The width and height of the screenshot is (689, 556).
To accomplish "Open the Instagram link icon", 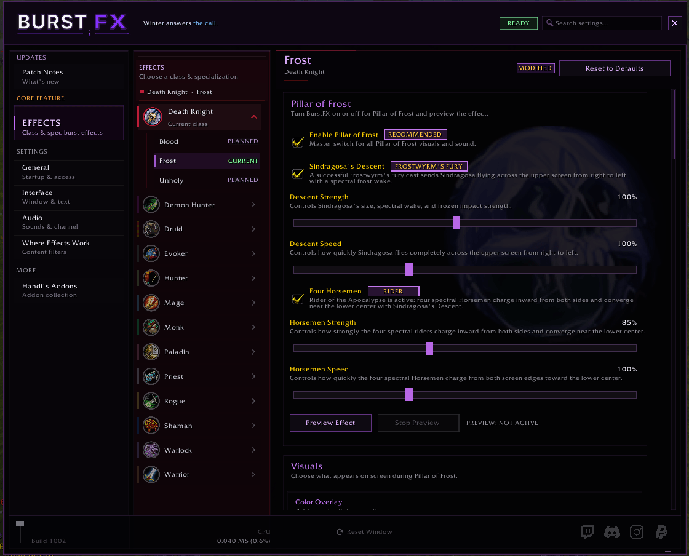I will (637, 532).
